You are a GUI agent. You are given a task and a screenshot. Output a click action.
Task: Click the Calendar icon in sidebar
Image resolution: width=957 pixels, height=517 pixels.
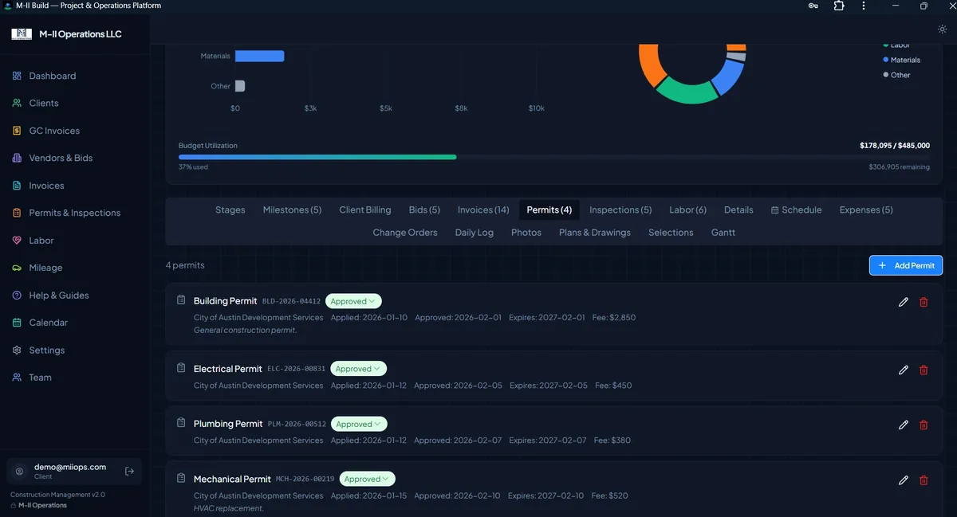coord(17,323)
